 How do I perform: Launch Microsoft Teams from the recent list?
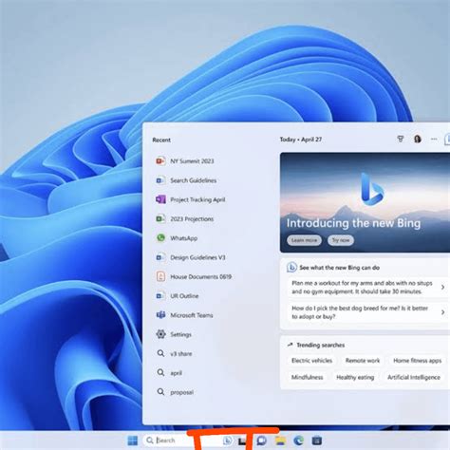pyautogui.click(x=184, y=315)
